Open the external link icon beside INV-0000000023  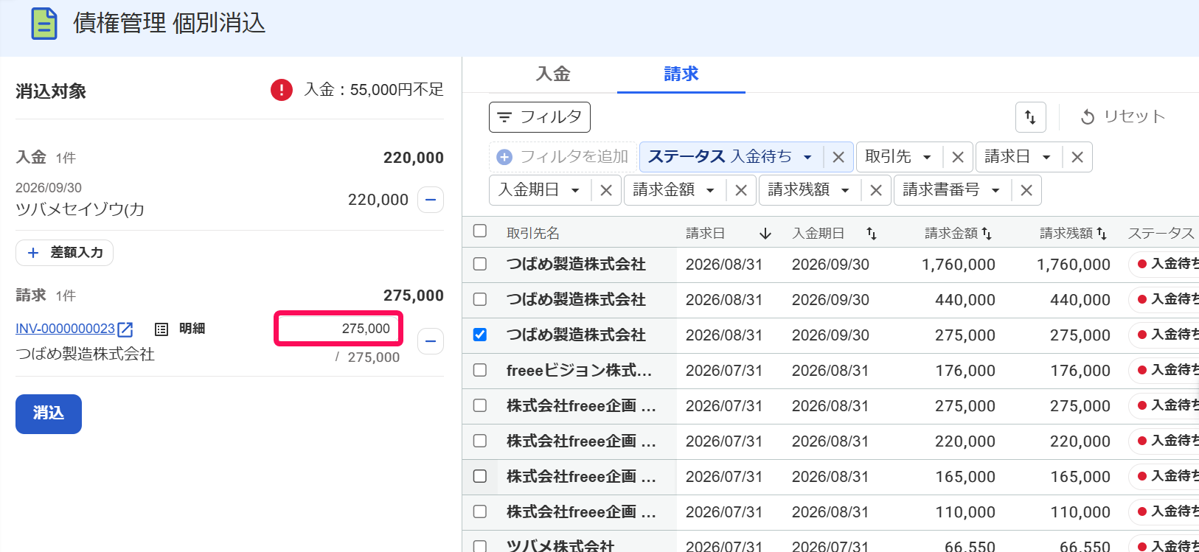click(125, 329)
